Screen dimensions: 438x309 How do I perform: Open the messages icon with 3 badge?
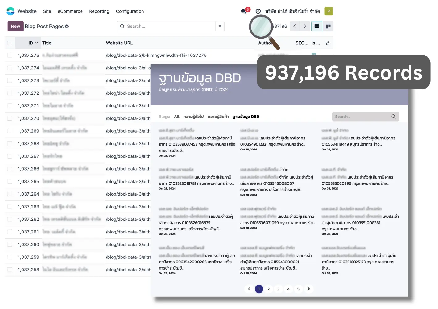244,11
